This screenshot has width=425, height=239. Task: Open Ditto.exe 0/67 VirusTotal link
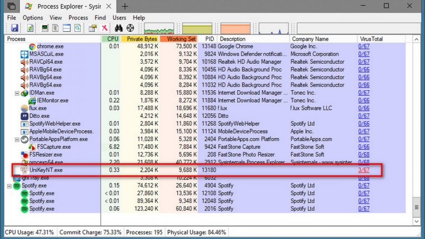pyautogui.click(x=363, y=116)
